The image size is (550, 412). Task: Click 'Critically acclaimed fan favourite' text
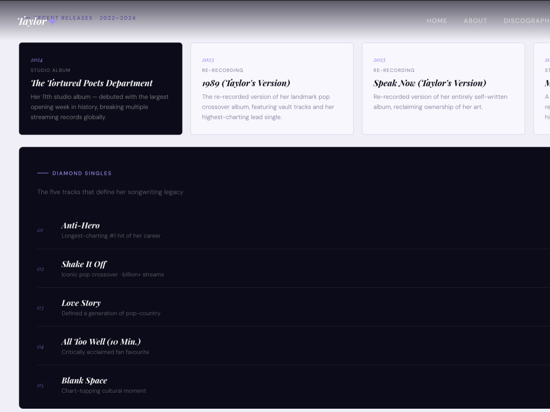click(105, 352)
